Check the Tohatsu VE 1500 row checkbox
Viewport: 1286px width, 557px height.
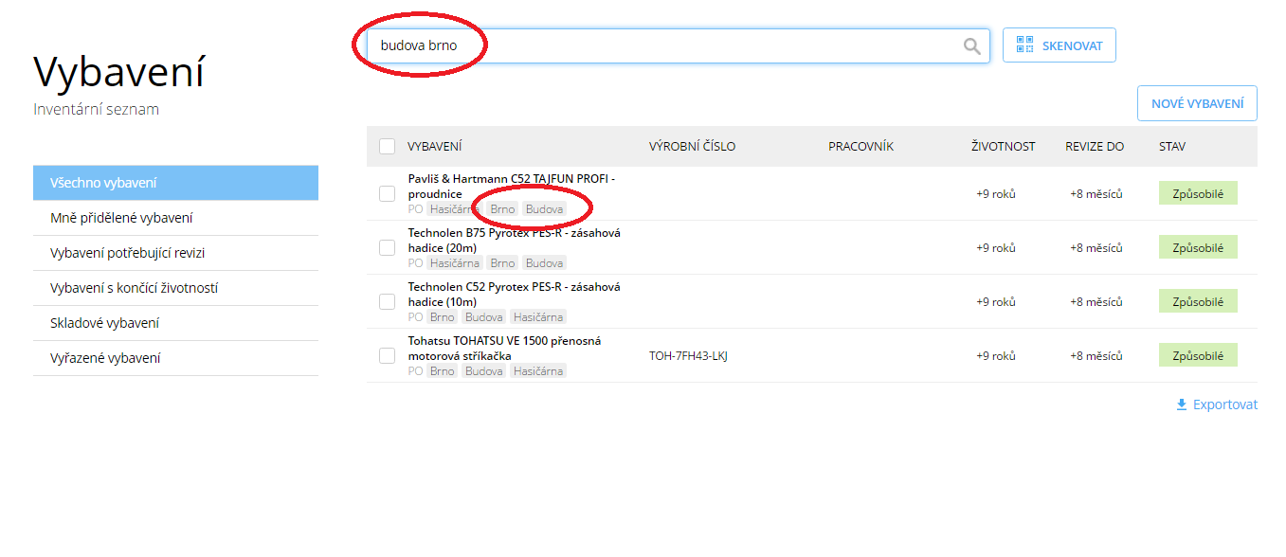coord(387,355)
